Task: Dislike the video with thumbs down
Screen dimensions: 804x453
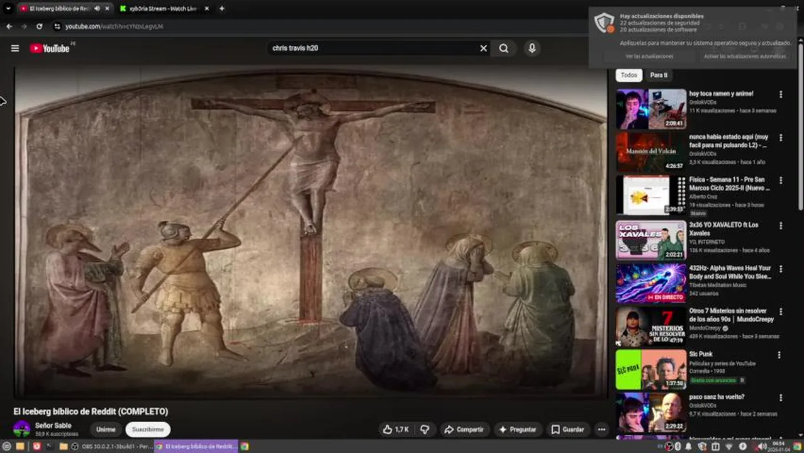Action: click(425, 429)
